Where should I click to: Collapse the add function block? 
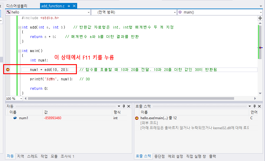pos(20,27)
